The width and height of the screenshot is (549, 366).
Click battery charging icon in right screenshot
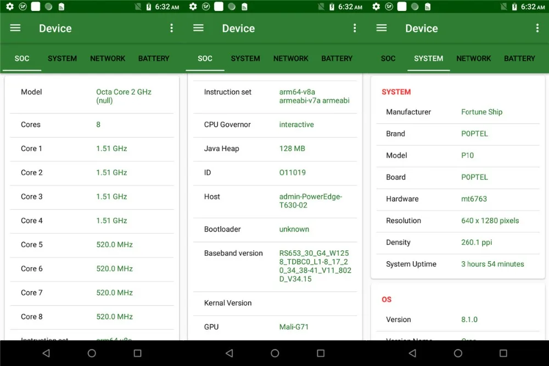514,7
